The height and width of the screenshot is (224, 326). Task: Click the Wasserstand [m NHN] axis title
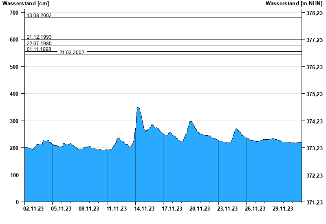point(294,3)
